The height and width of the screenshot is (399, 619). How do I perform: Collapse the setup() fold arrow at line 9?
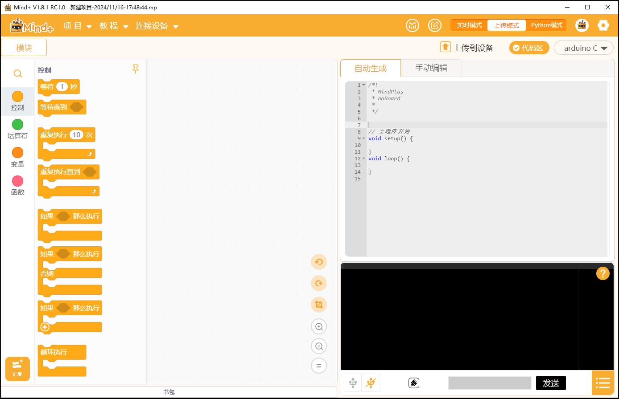(364, 138)
